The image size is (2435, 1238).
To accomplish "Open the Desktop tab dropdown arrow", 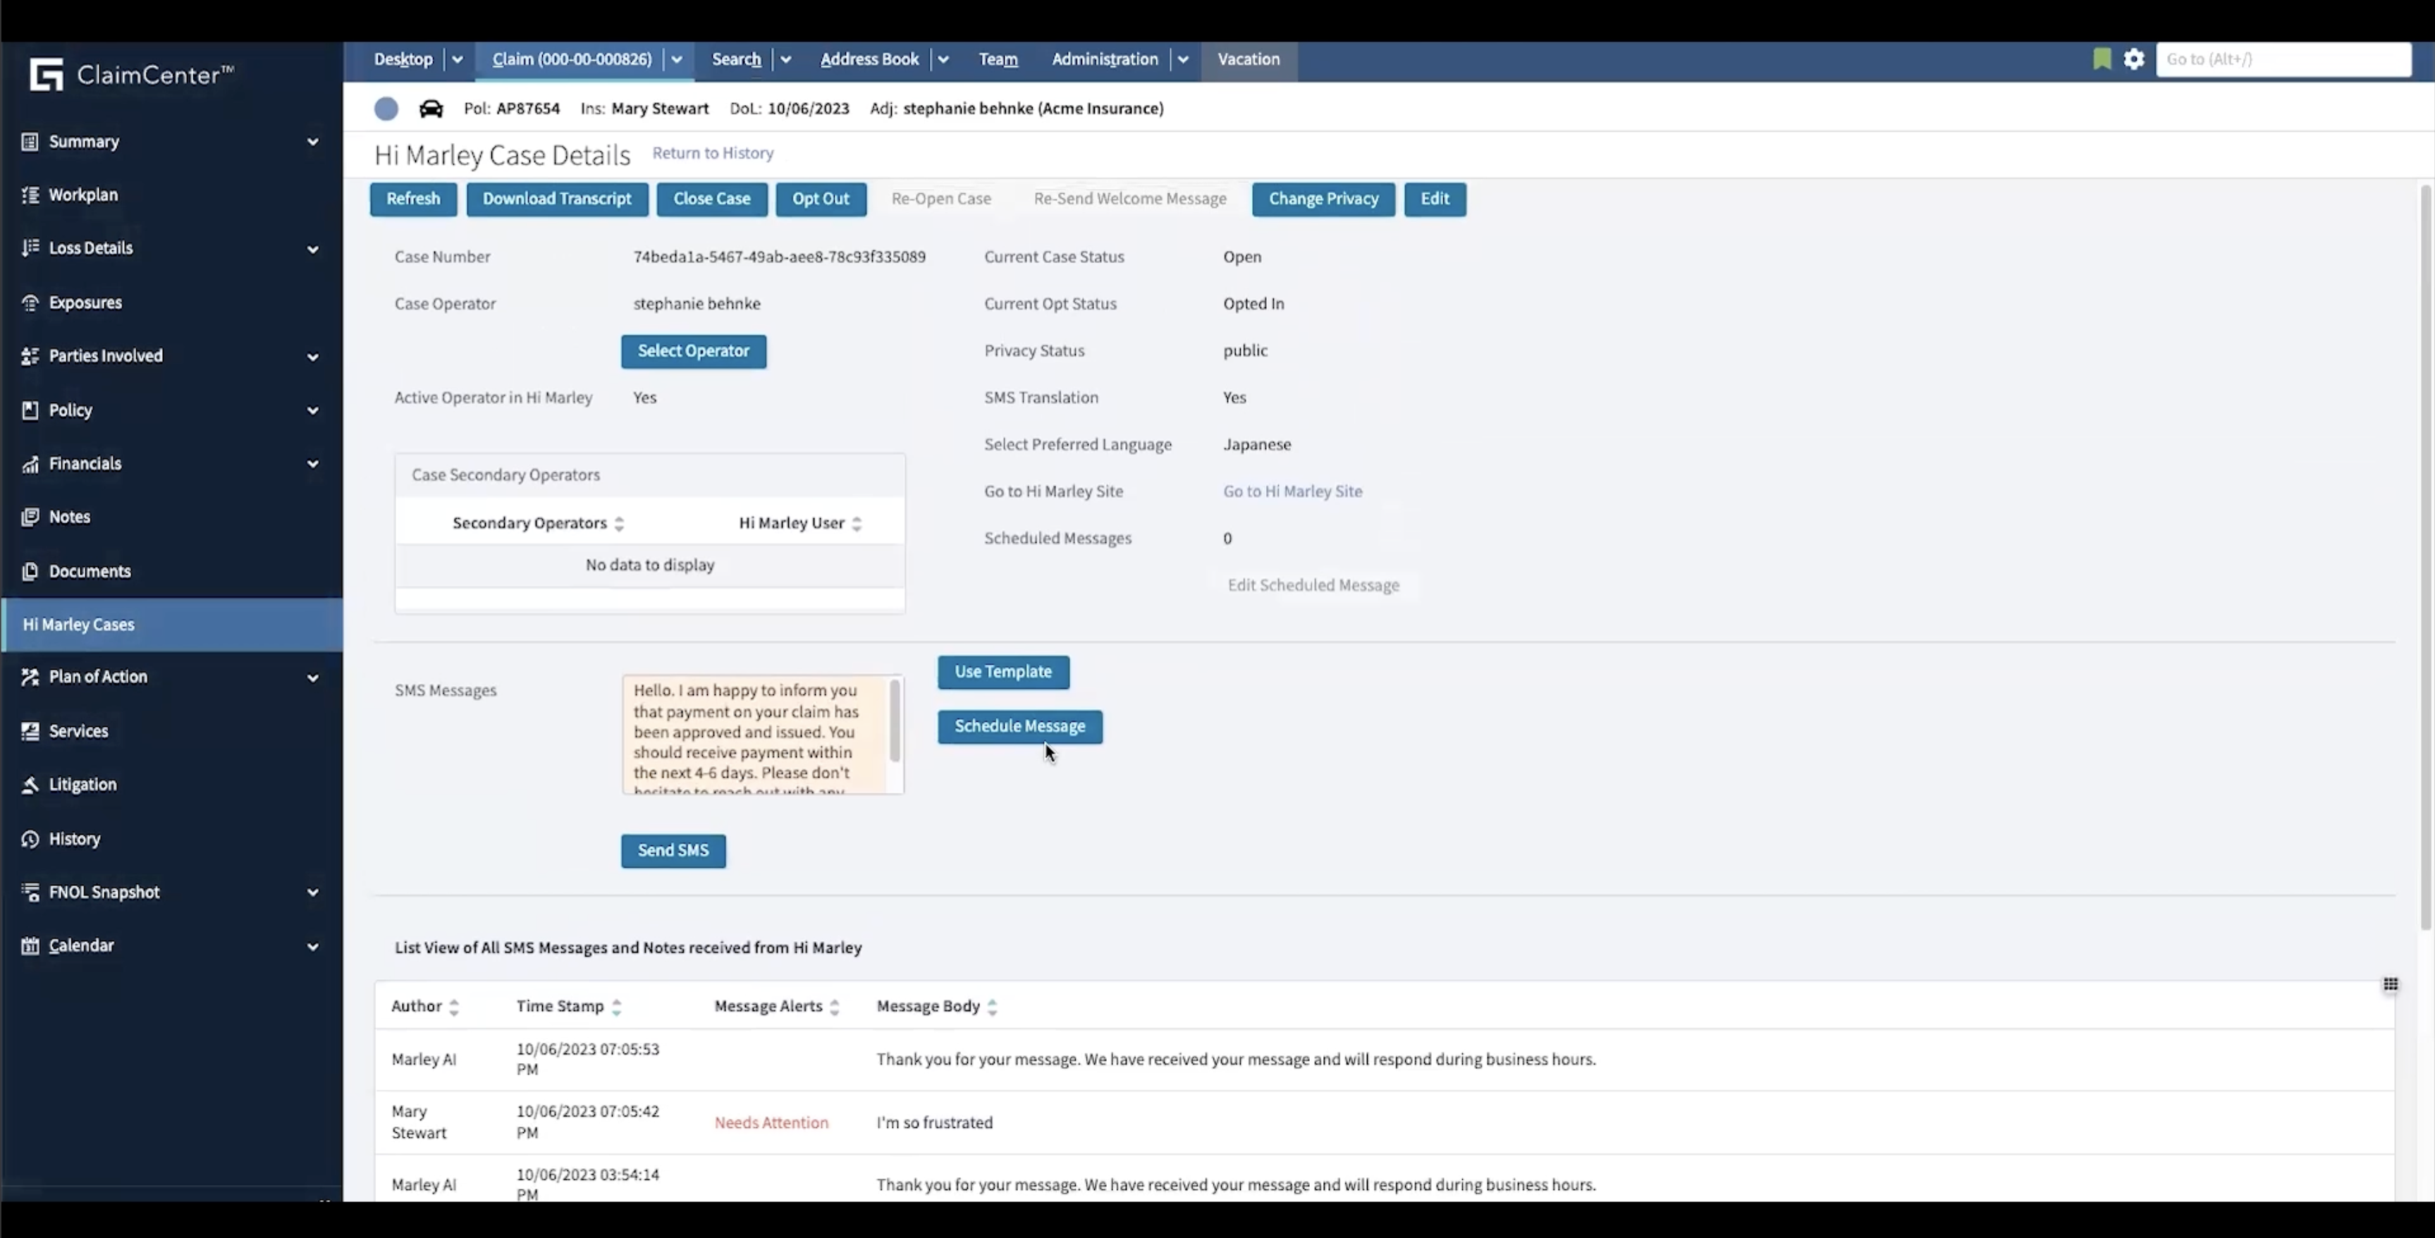I will click(x=458, y=59).
